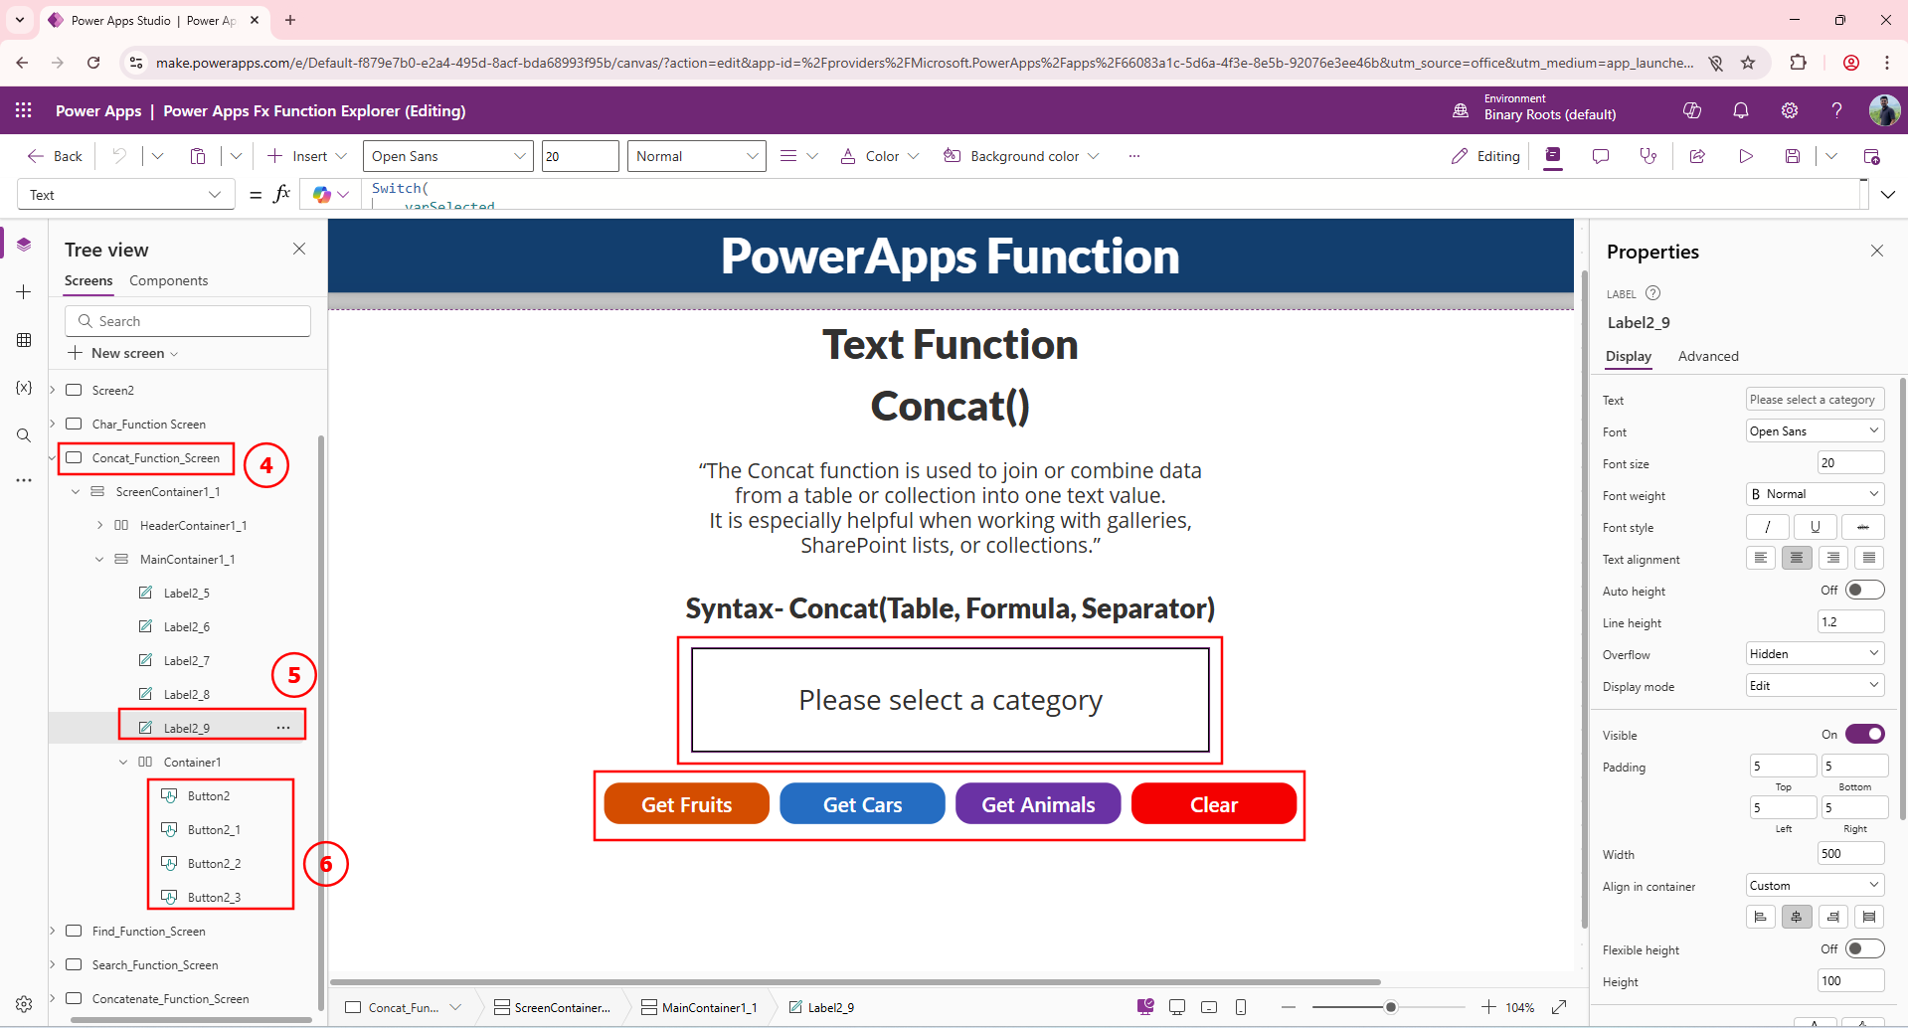Toggle the Visible switch off
This screenshot has width=1908, height=1028.
click(1864, 734)
